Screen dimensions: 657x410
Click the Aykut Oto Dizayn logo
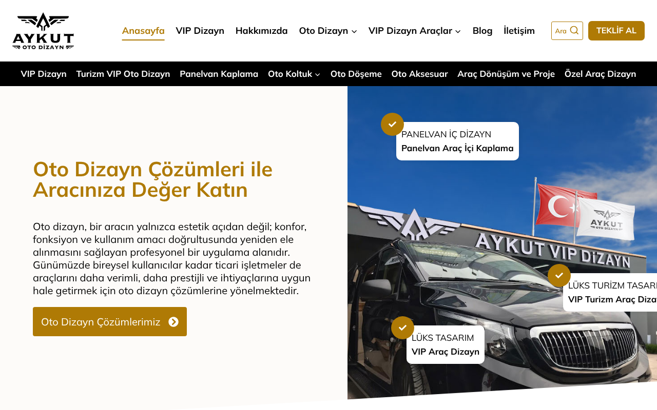click(x=43, y=31)
